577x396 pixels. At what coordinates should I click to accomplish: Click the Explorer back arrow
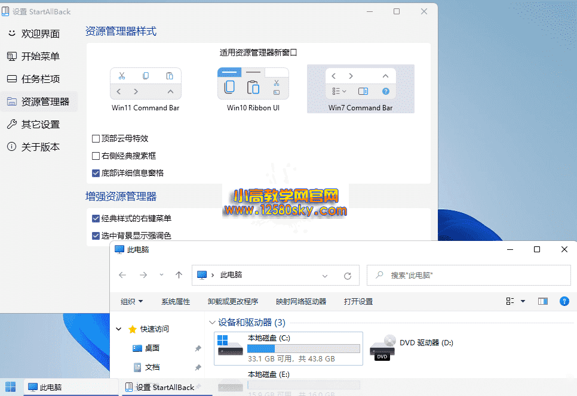click(122, 275)
